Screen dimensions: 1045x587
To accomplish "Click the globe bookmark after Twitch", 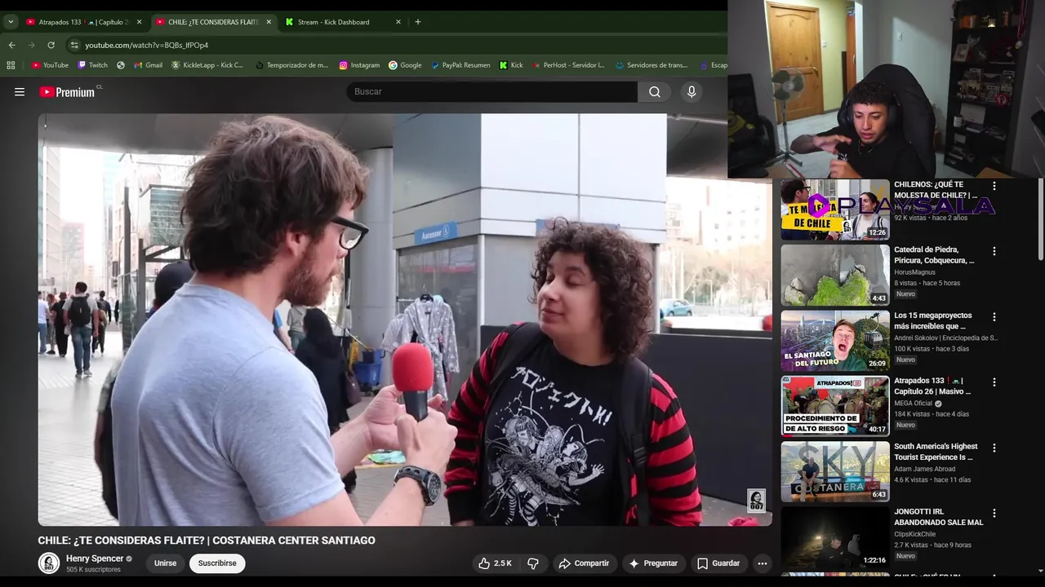I will coord(121,65).
